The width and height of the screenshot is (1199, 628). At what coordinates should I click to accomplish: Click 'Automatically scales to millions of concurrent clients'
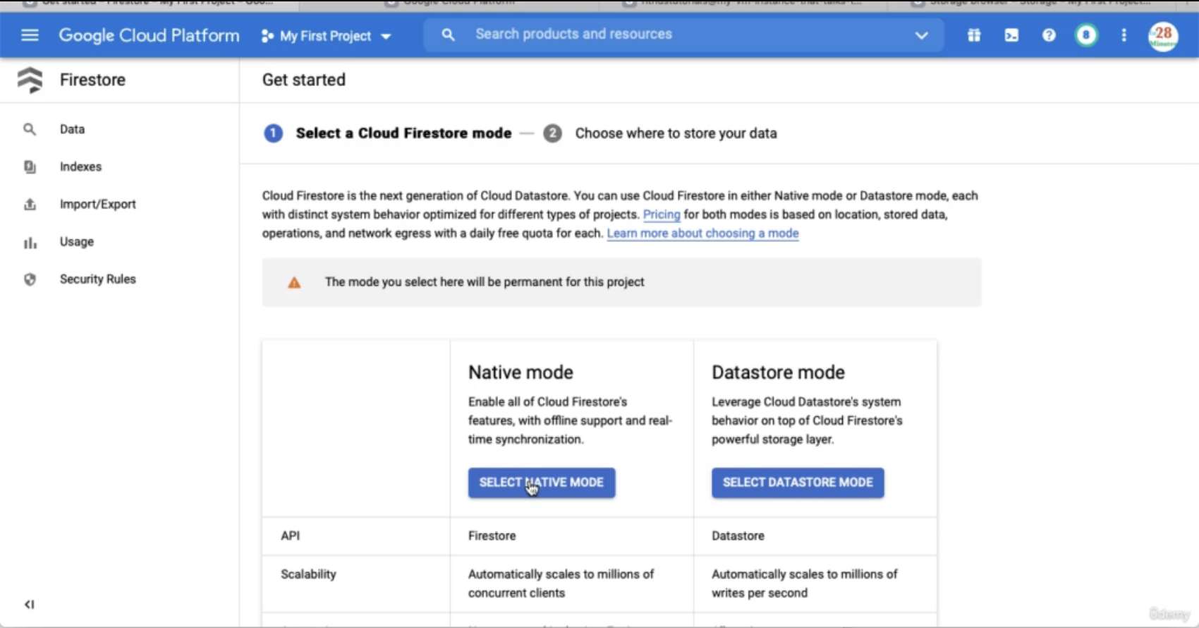coord(561,584)
